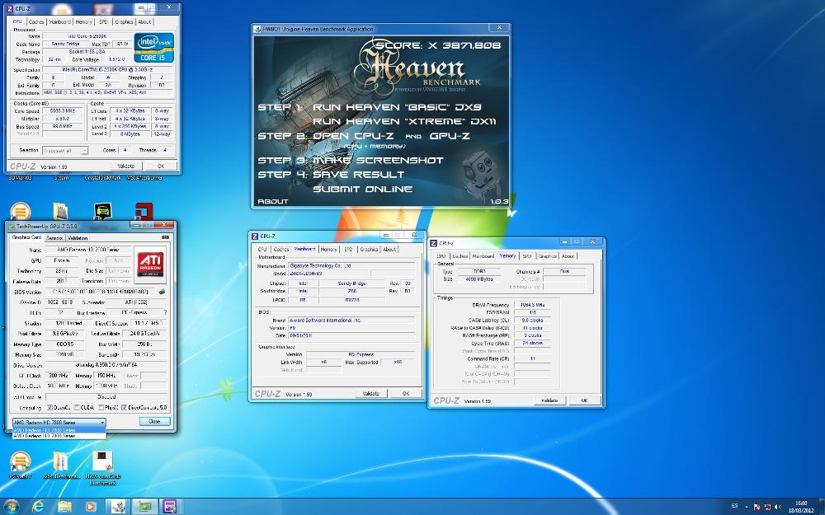
Task: Click Make Screenshot in the Heaven window
Action: (379, 161)
